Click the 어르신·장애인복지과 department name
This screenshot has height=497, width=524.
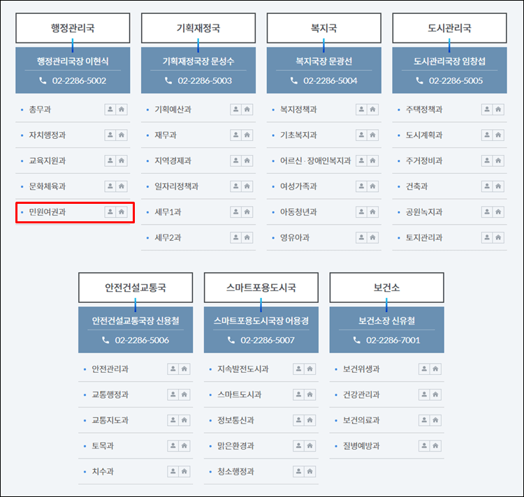[316, 161]
